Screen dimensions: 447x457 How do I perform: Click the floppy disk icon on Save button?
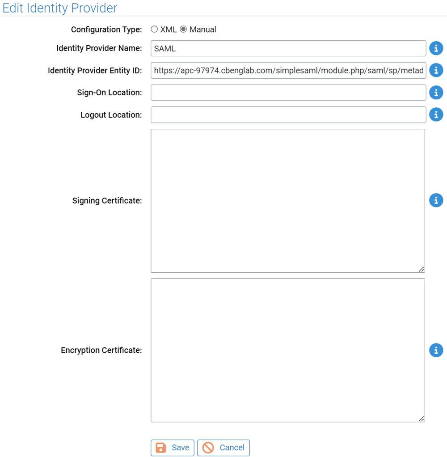[162, 448]
